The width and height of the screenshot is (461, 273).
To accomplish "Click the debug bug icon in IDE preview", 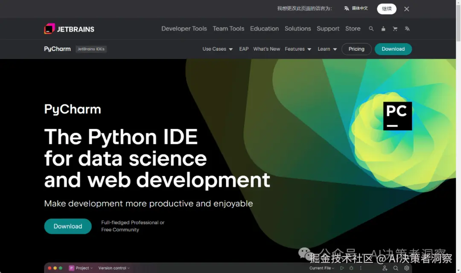I will (x=351, y=268).
